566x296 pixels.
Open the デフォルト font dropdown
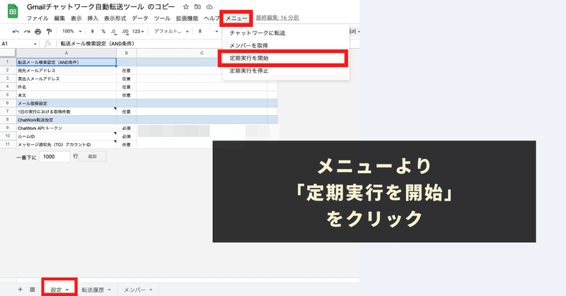tap(171, 31)
